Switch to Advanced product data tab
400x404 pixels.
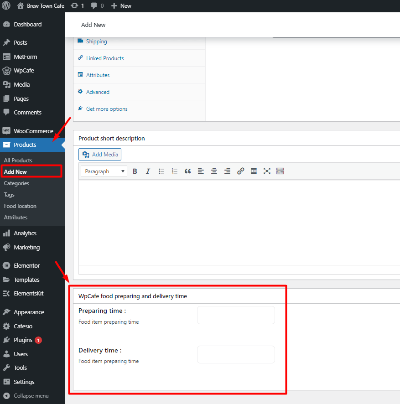(140, 92)
